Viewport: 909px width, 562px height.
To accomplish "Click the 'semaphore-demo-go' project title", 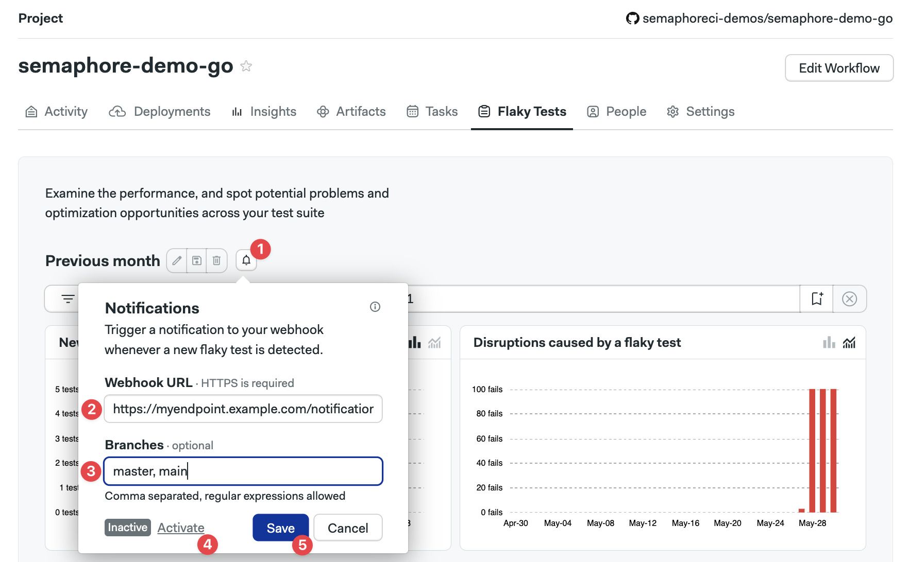I will coord(126,66).
